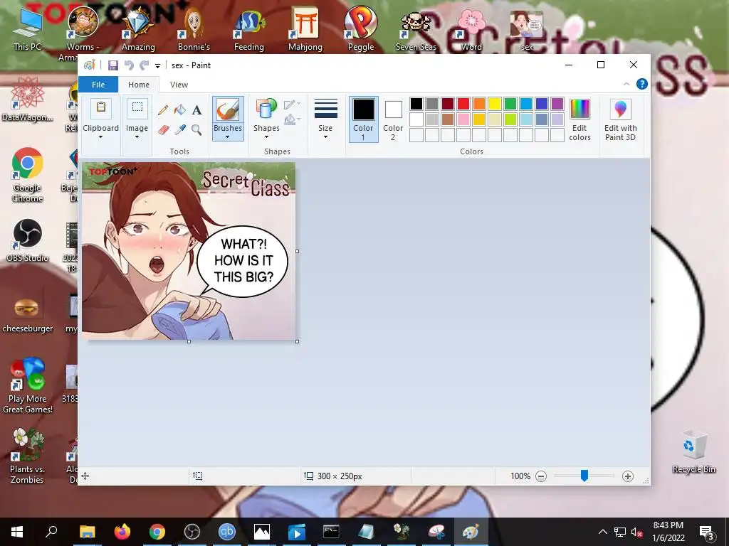Collapse the ribbon with the chevron
Image resolution: width=729 pixels, height=546 pixels.
pyautogui.click(x=626, y=84)
